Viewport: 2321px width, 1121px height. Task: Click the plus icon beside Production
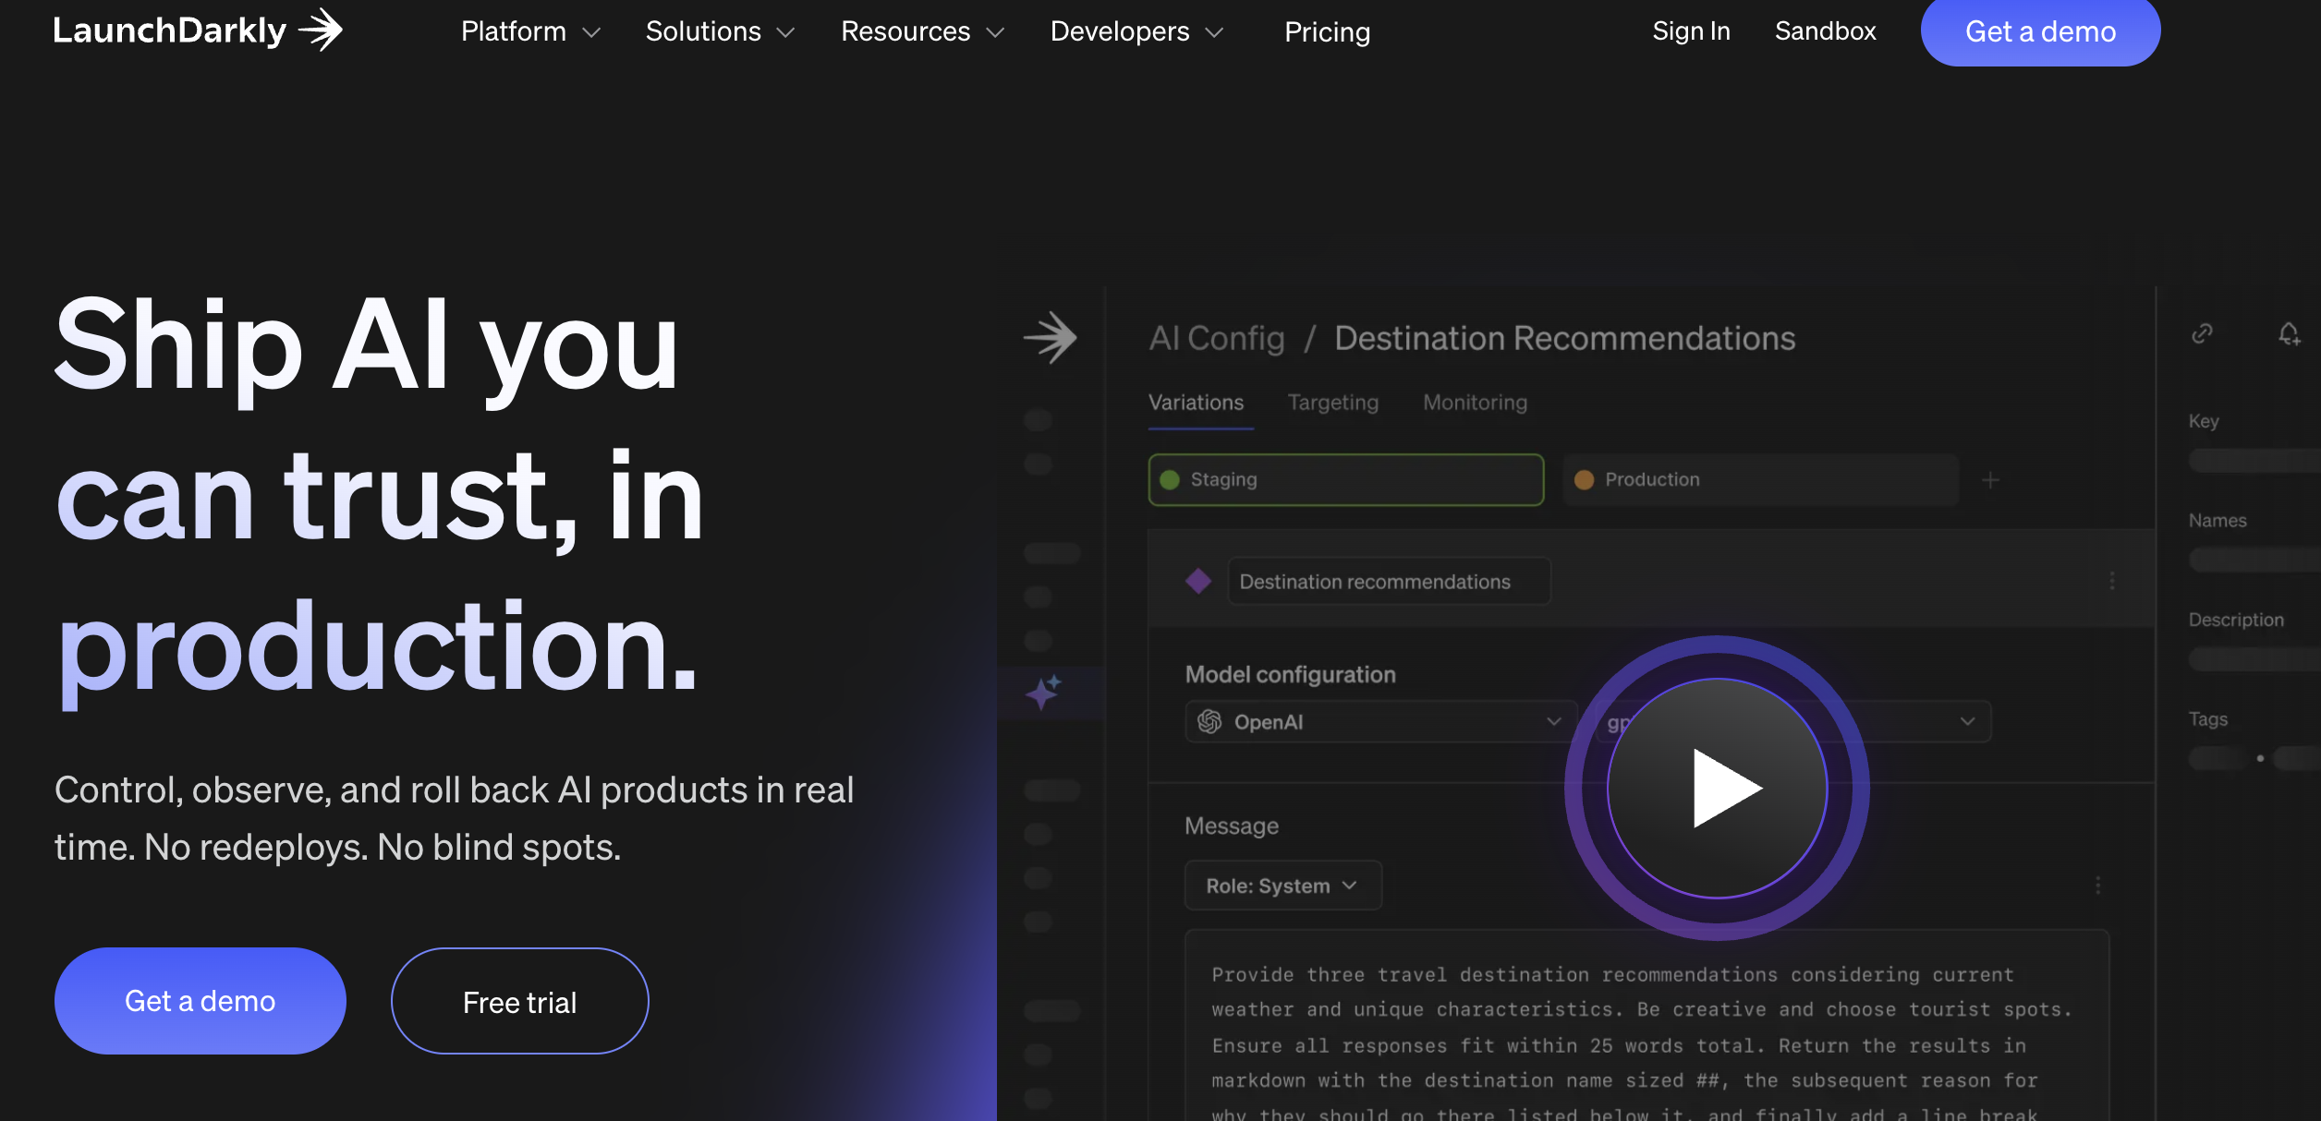pyautogui.click(x=1990, y=479)
